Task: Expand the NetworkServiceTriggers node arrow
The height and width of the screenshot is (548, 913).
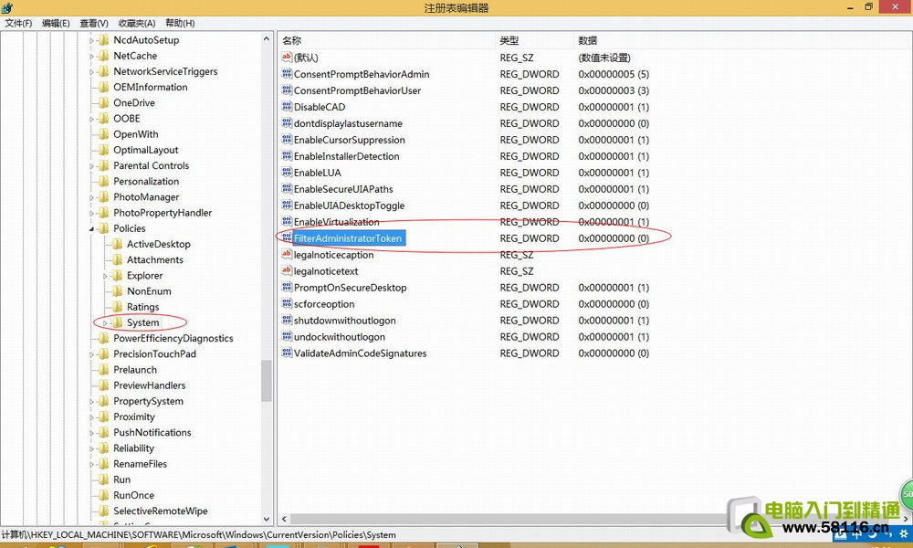Action: [91, 71]
